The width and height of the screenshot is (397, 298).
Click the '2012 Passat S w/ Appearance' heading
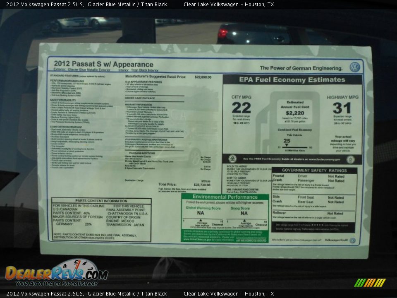click(x=103, y=64)
